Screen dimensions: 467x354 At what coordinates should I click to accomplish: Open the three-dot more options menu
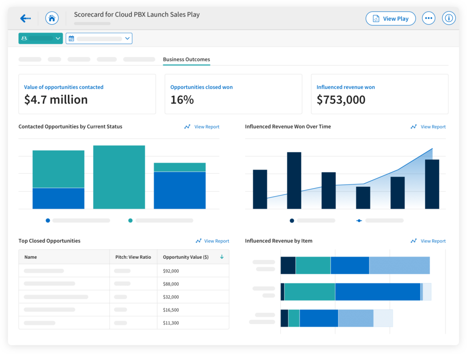coord(428,19)
